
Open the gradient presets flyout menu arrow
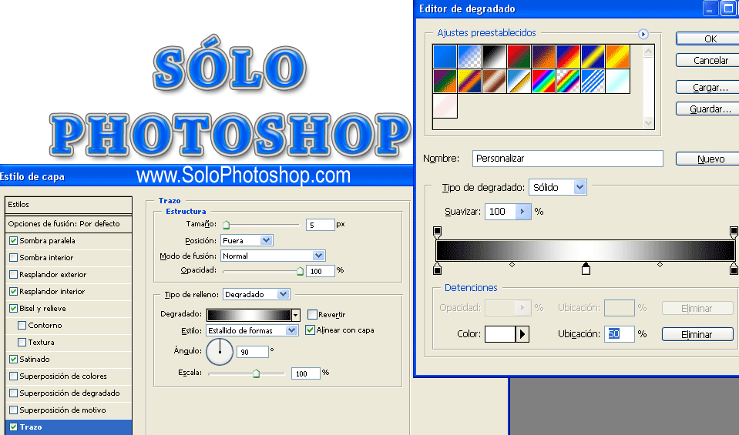(x=643, y=34)
